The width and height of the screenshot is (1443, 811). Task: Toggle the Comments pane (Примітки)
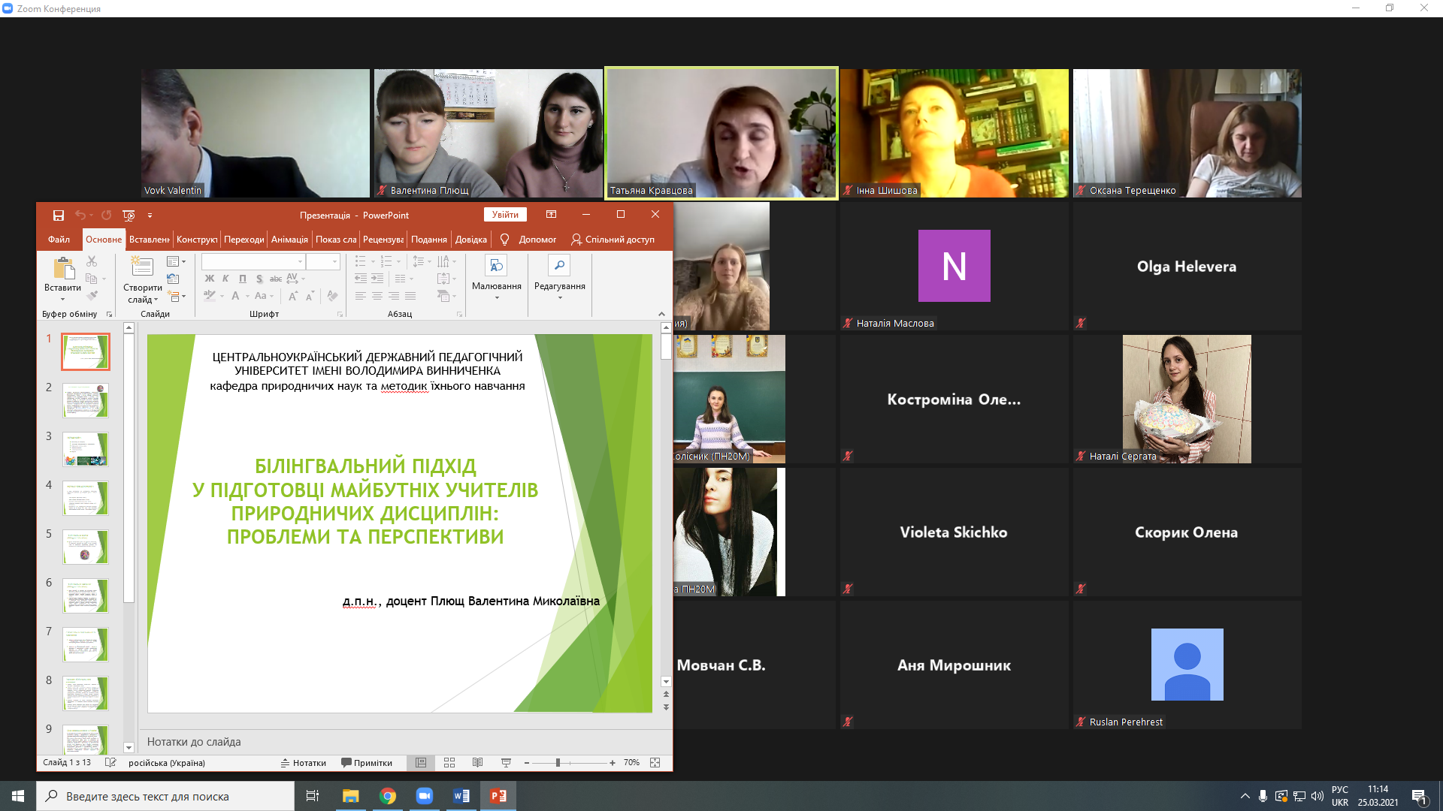(367, 763)
